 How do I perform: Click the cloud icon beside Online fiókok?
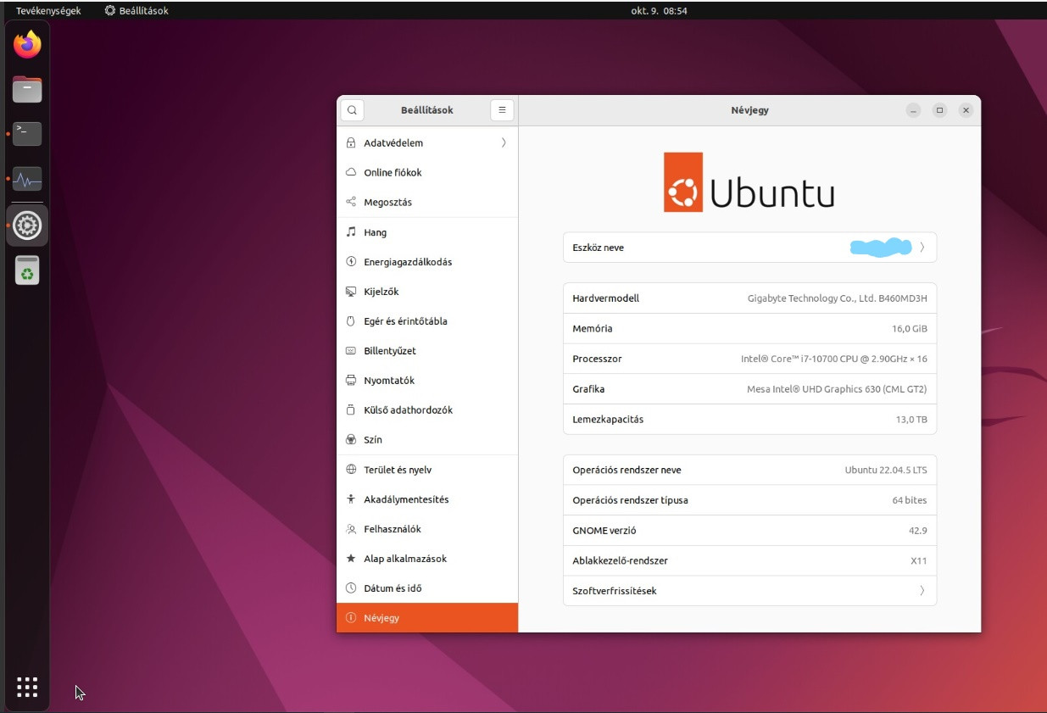[x=351, y=172]
